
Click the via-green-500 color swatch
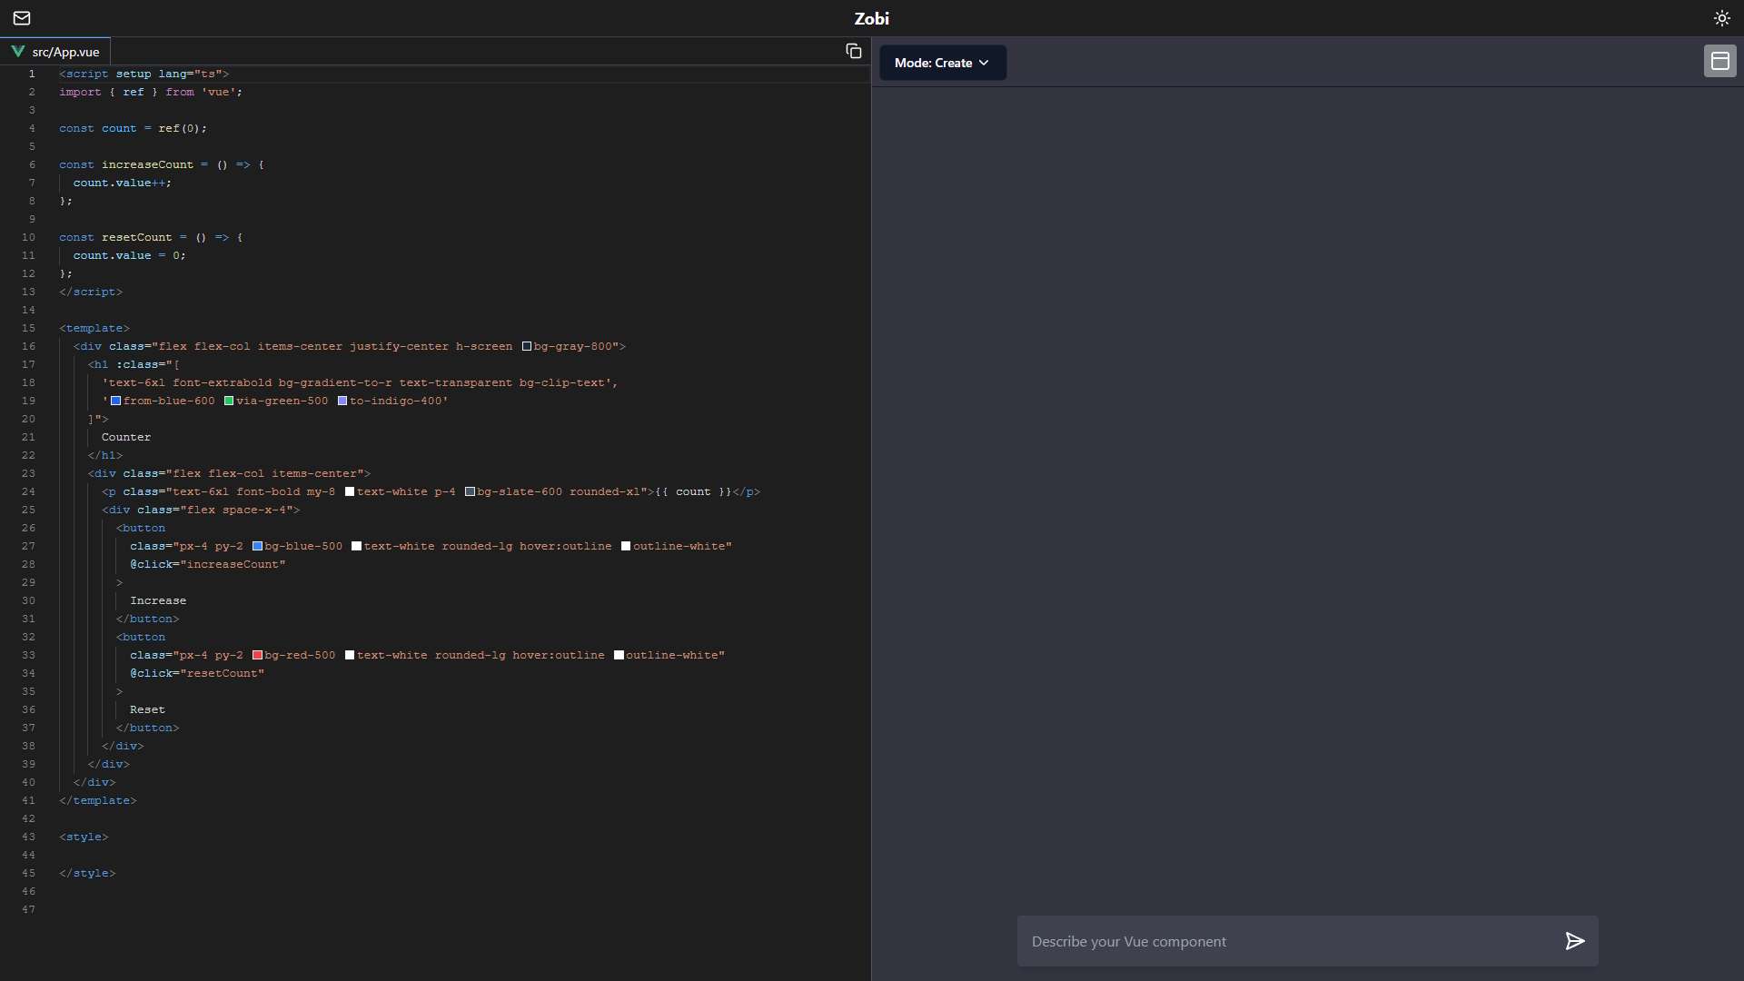pyautogui.click(x=229, y=401)
